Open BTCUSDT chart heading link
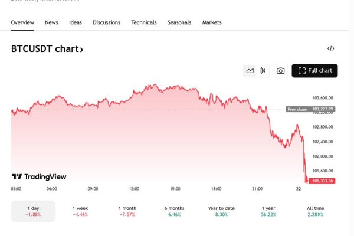The width and height of the screenshot is (354, 236). click(47, 49)
